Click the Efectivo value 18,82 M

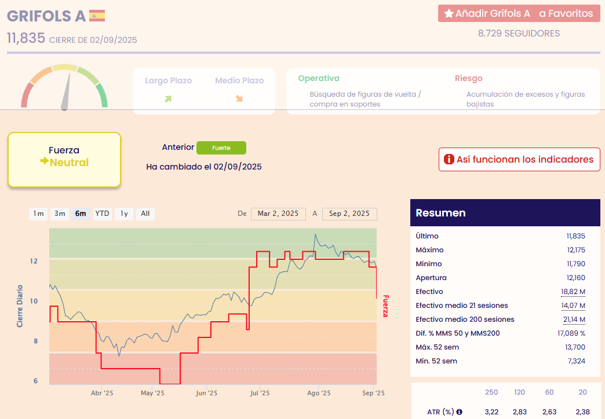pyautogui.click(x=573, y=292)
